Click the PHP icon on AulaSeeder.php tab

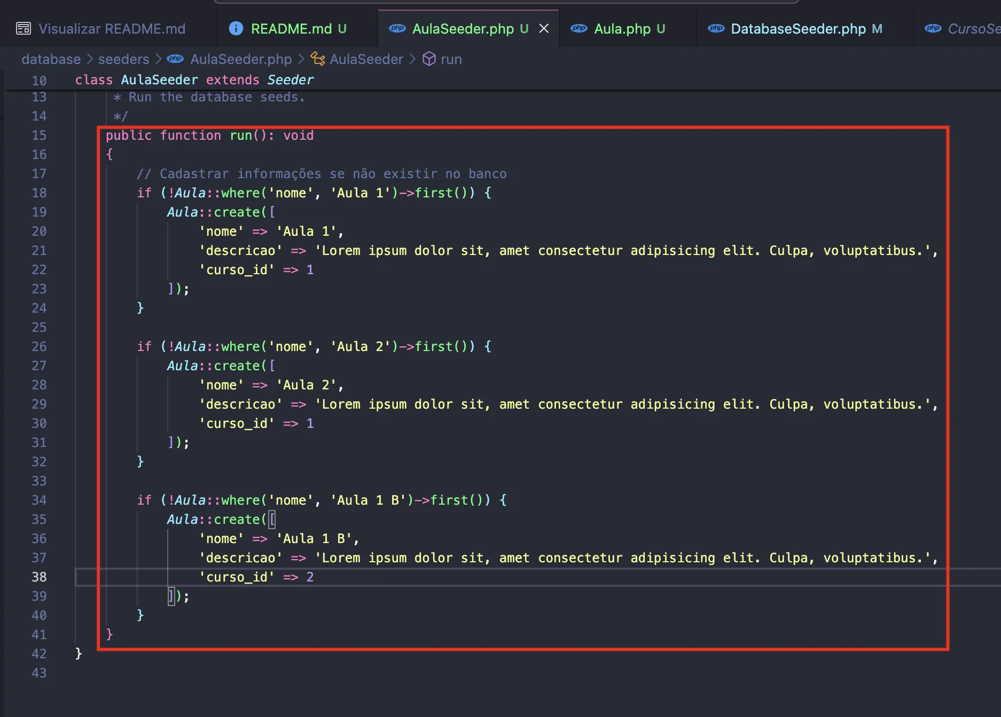pos(397,29)
